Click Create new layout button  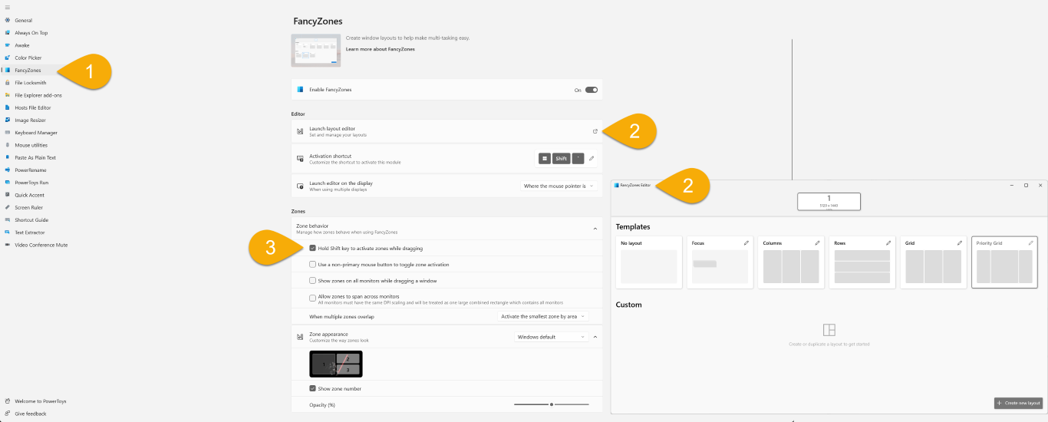[x=1018, y=403]
